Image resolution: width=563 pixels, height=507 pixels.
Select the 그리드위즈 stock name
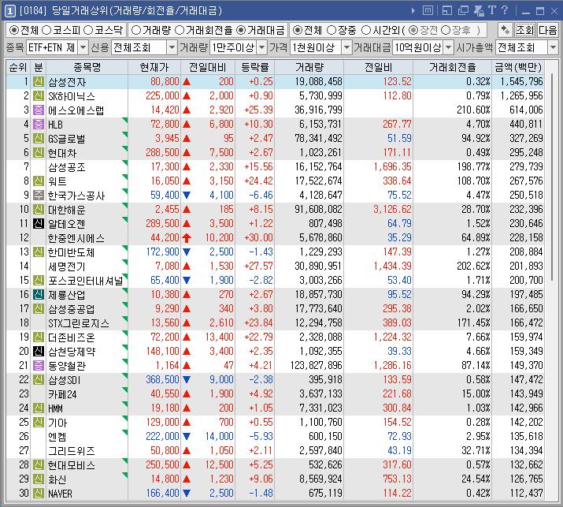[x=72, y=450]
